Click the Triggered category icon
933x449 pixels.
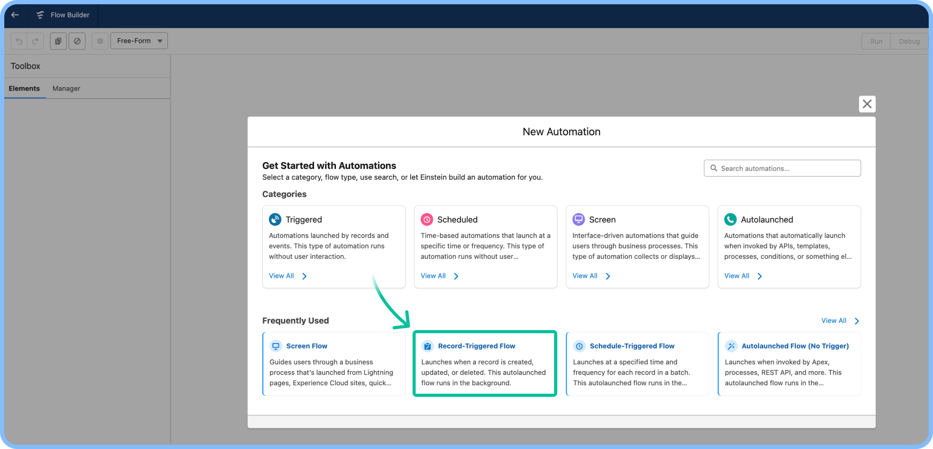(275, 219)
